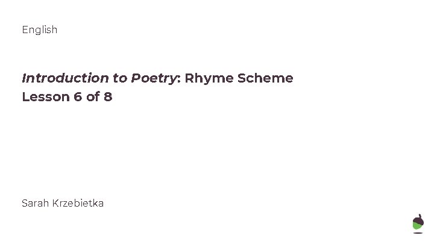Click the 'Sarah Krzebietka' author line
This screenshot has height=244, width=434.
[63, 204]
